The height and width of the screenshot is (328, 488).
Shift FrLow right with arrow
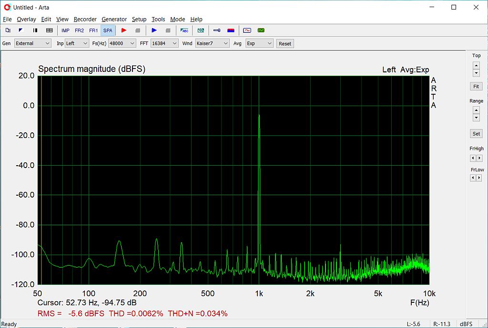(x=479, y=178)
